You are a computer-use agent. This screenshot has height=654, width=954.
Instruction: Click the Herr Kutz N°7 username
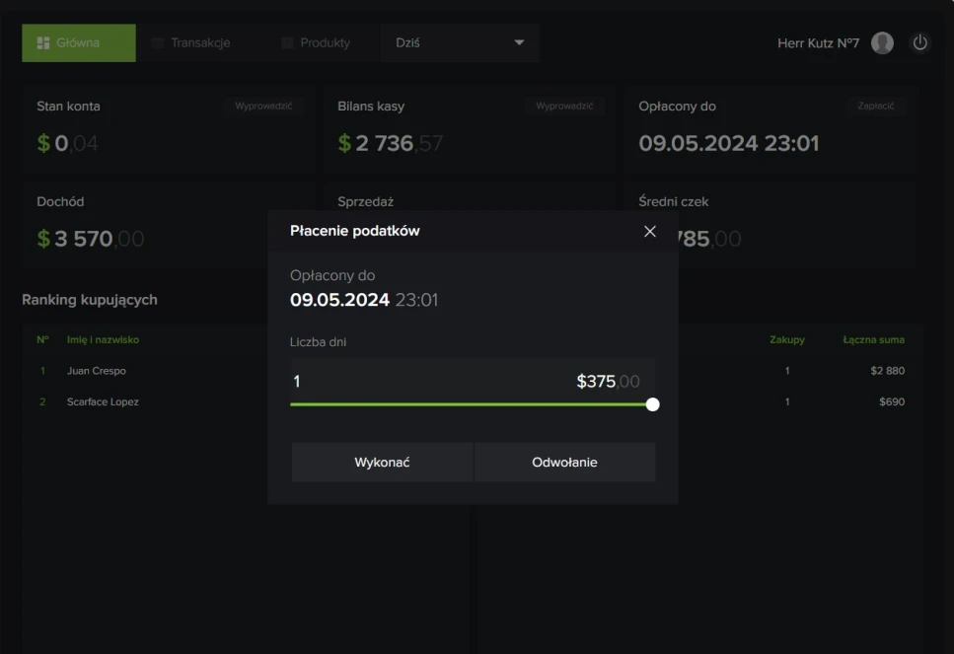[818, 43]
